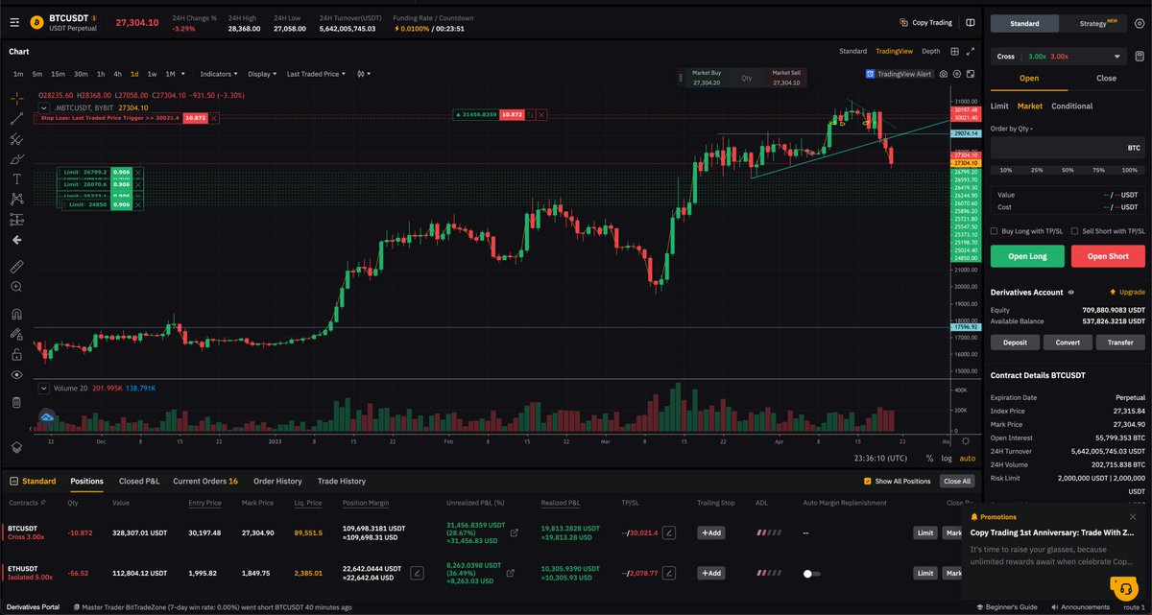Take chart snapshot with camera icon
The image size is (1152, 615).
point(944,74)
